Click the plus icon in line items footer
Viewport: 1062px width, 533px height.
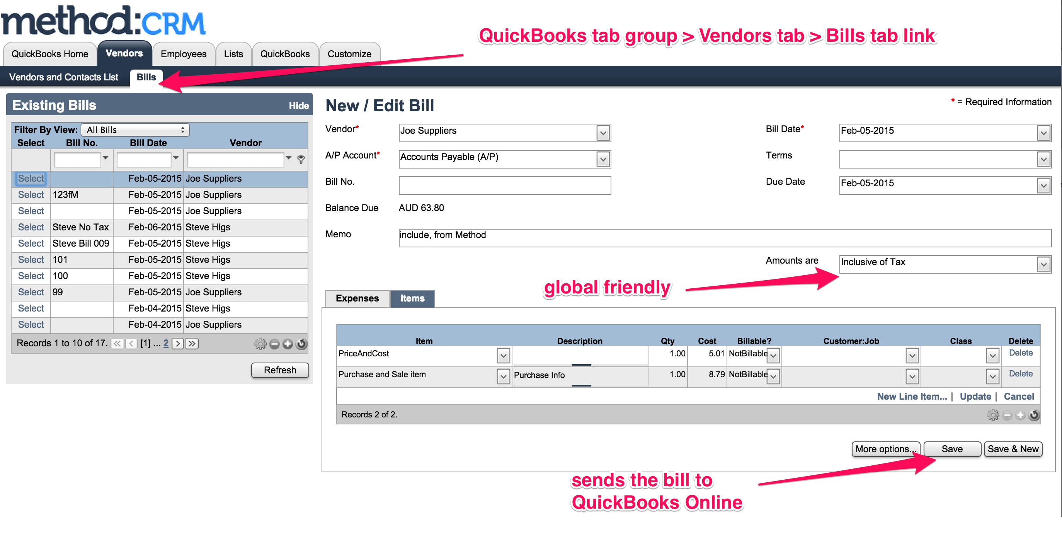(x=1020, y=415)
